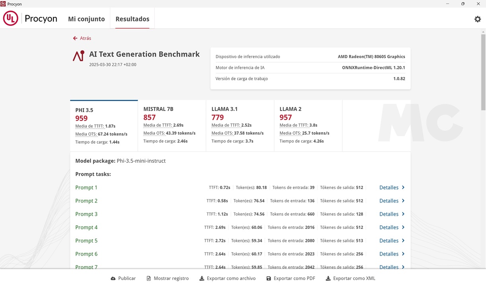
Task: Click the vertical scrollbar on the right
Action: 483,72
